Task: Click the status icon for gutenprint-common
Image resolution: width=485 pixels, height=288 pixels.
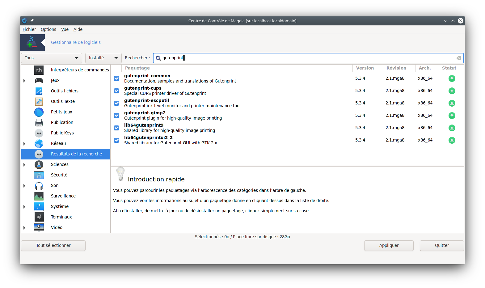Action: (x=452, y=78)
